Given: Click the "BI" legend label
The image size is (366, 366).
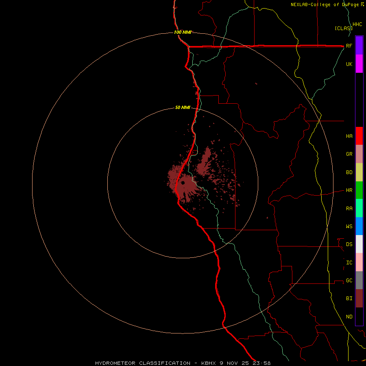Looking at the screenshot, I should [349, 298].
